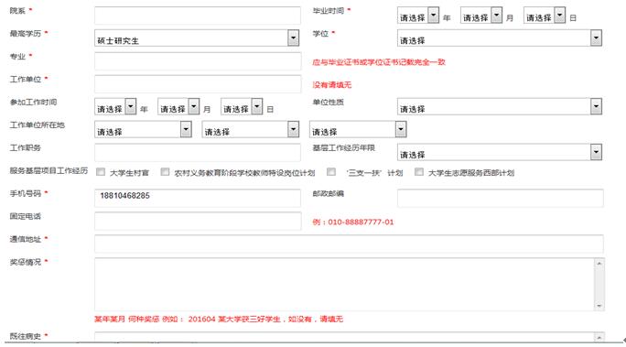The image size is (626, 347).
Task: Open third 工作单位所在地 district dropdown
Action: coord(358,129)
